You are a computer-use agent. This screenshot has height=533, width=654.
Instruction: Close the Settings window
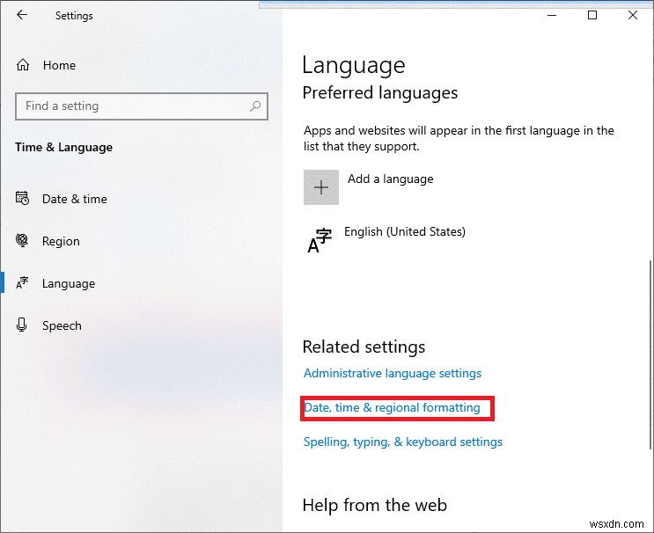pos(633,16)
